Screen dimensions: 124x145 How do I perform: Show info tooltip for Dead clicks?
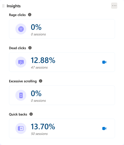pos(30,48)
